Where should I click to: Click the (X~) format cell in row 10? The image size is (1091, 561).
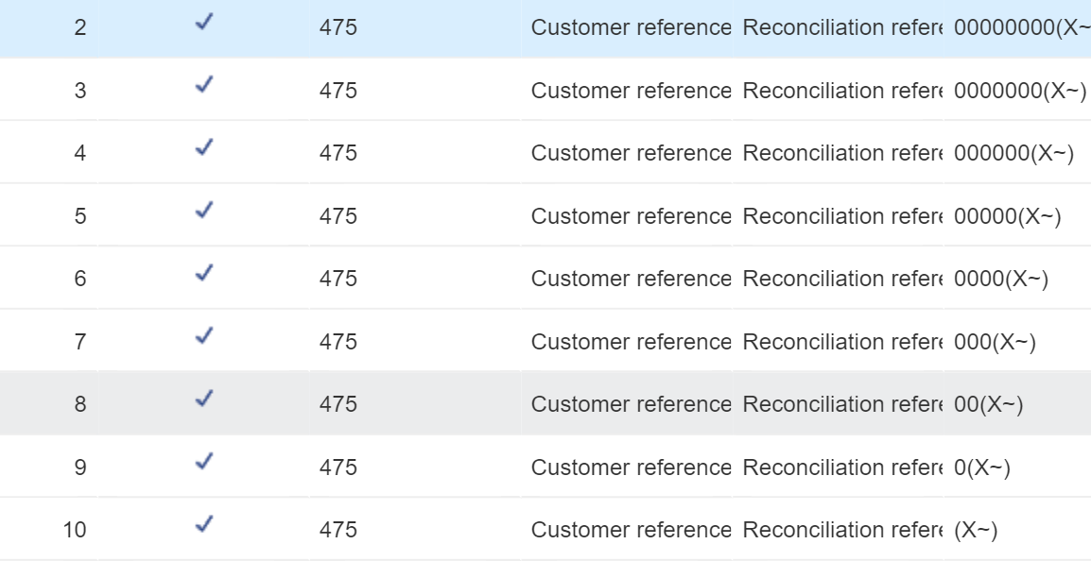point(1017,529)
